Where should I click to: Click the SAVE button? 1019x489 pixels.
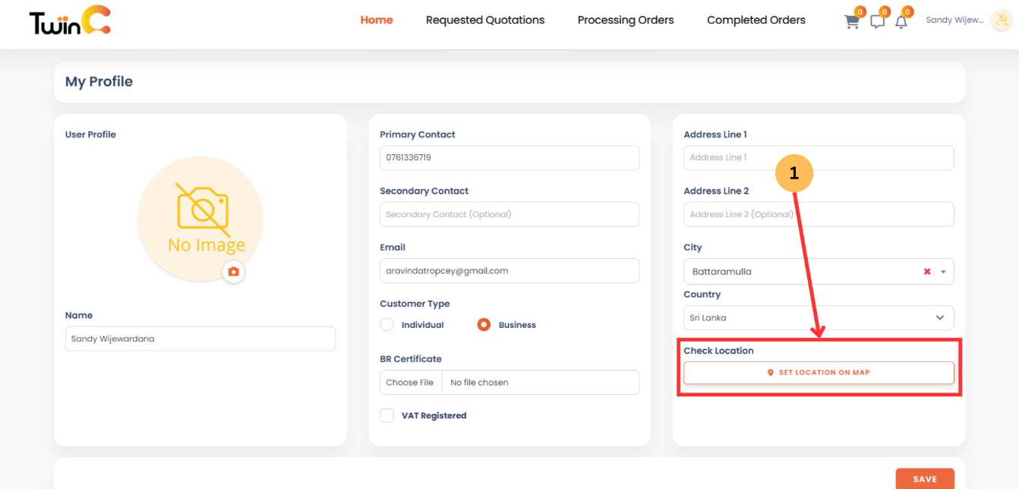click(925, 478)
